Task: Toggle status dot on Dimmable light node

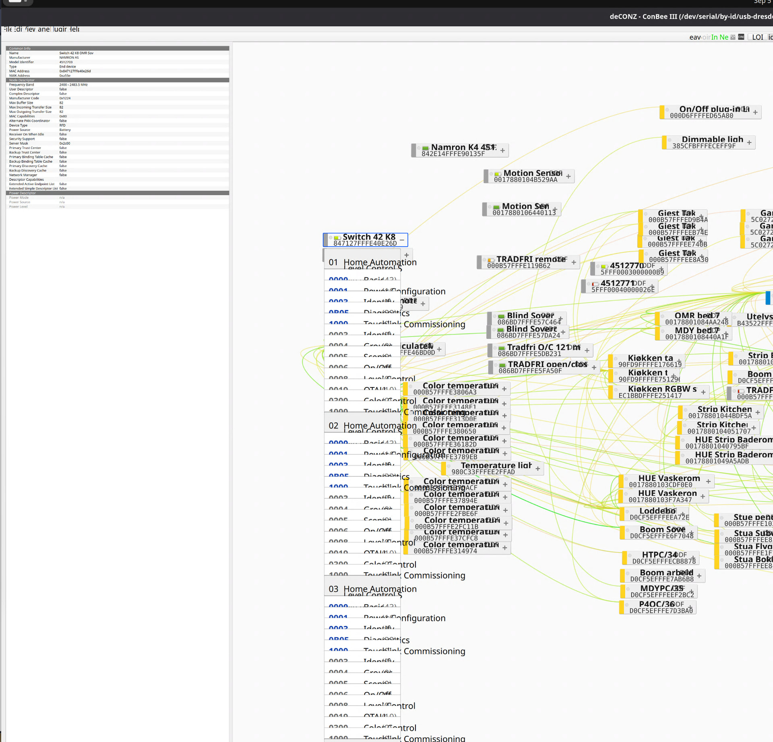Action: point(670,140)
